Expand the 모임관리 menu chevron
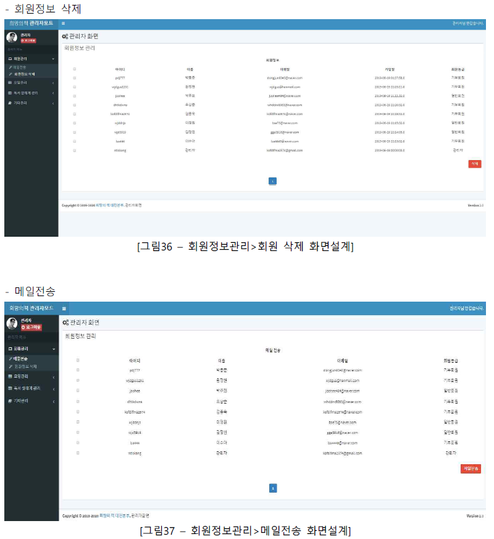Viewport: 494px width, 539px height. (x=52, y=83)
